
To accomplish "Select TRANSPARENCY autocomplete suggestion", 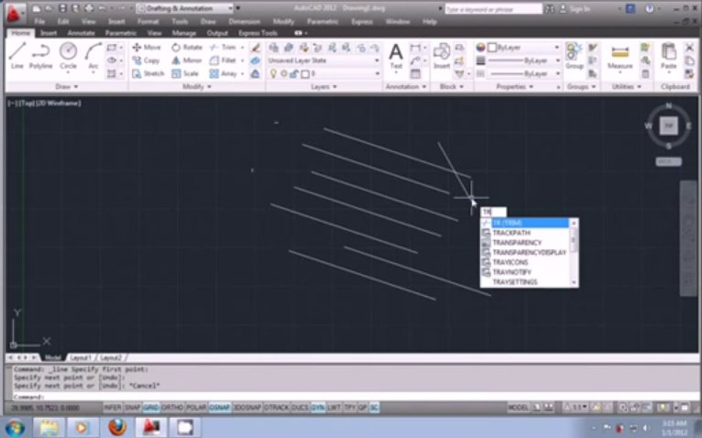I will pyautogui.click(x=525, y=243).
